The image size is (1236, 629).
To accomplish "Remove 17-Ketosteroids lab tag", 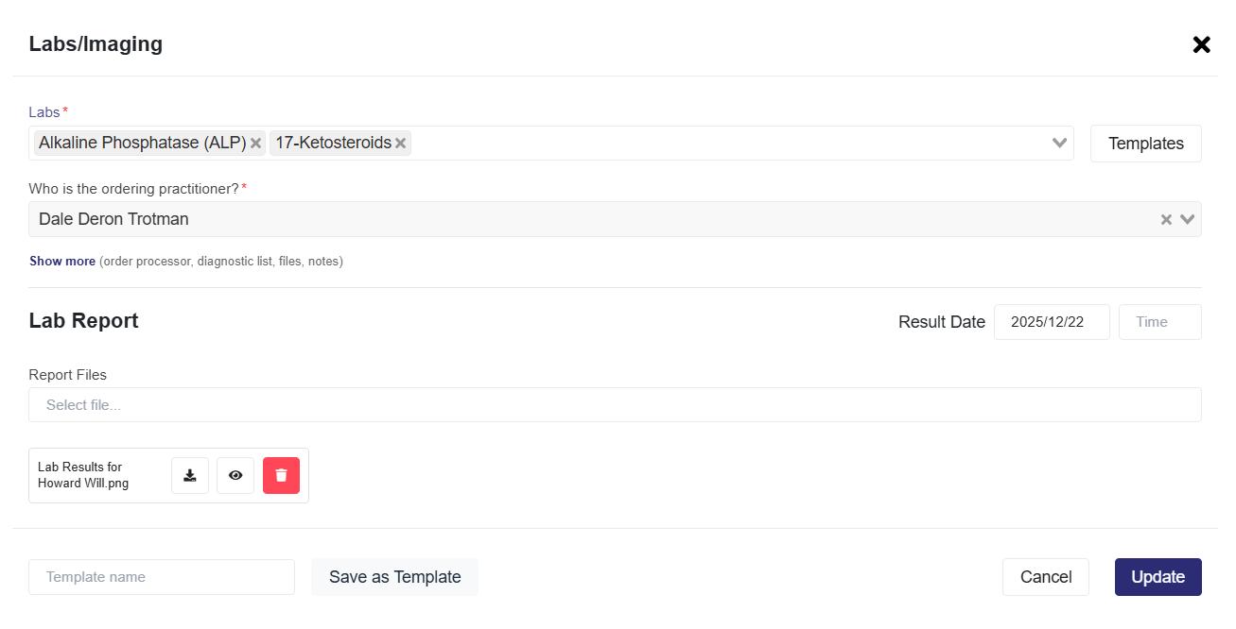I will pos(401,144).
